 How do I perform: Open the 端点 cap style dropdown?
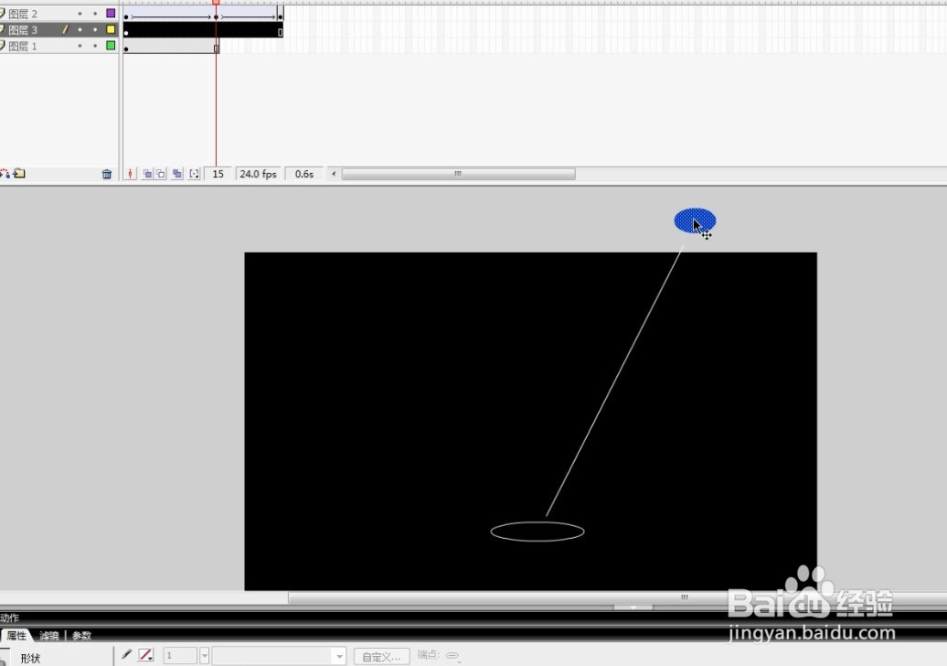coord(452,655)
